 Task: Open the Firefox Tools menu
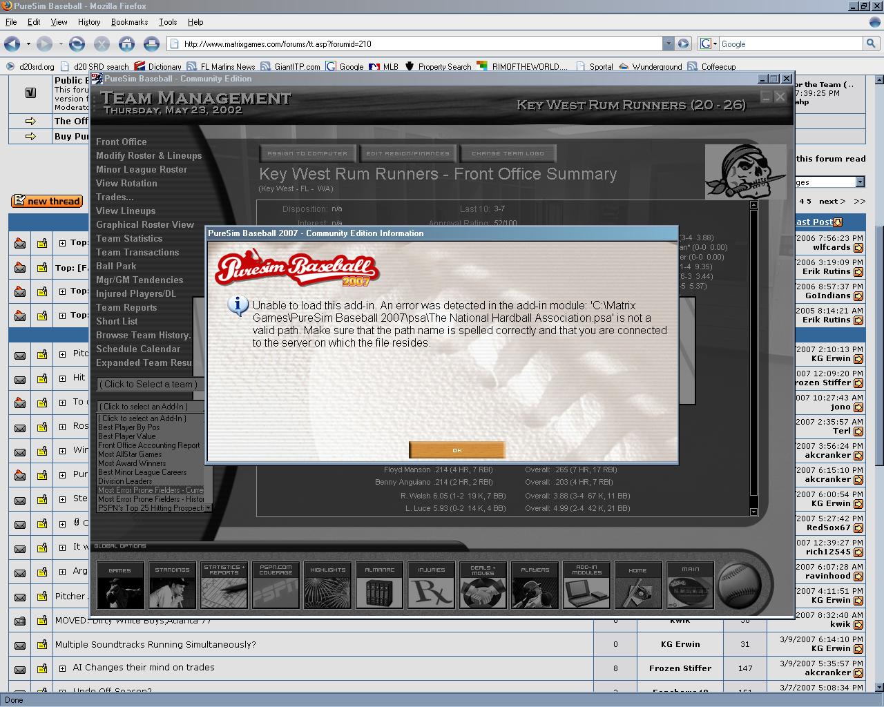click(168, 22)
